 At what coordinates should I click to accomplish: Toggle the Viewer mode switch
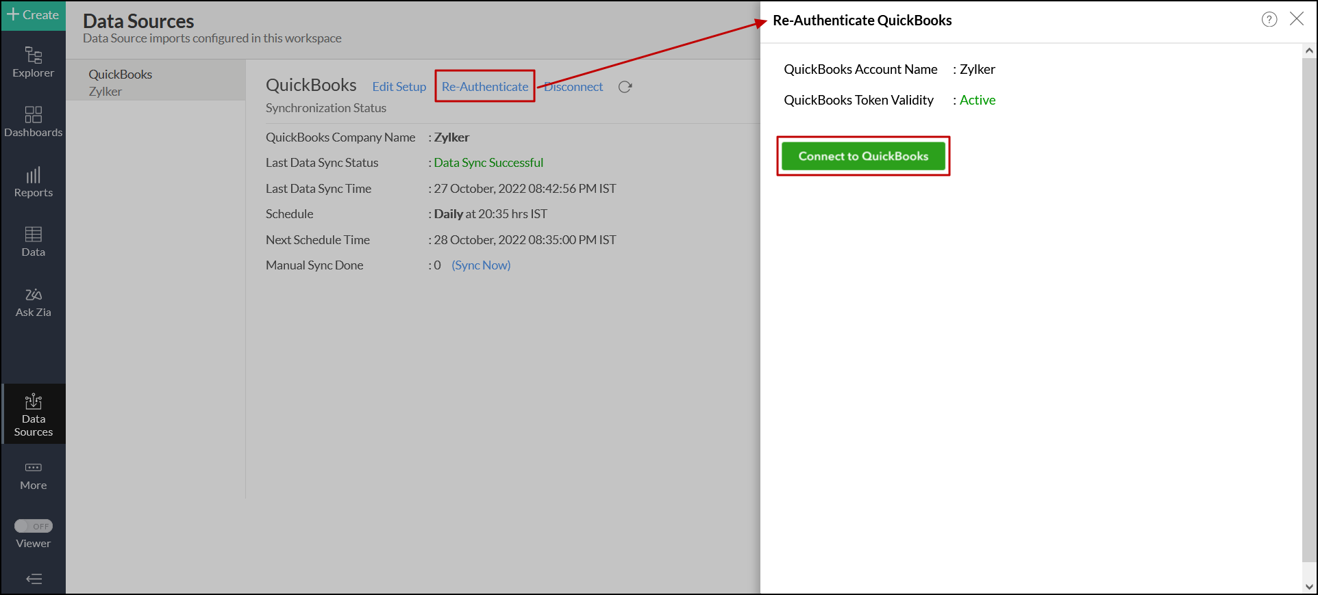(x=34, y=526)
